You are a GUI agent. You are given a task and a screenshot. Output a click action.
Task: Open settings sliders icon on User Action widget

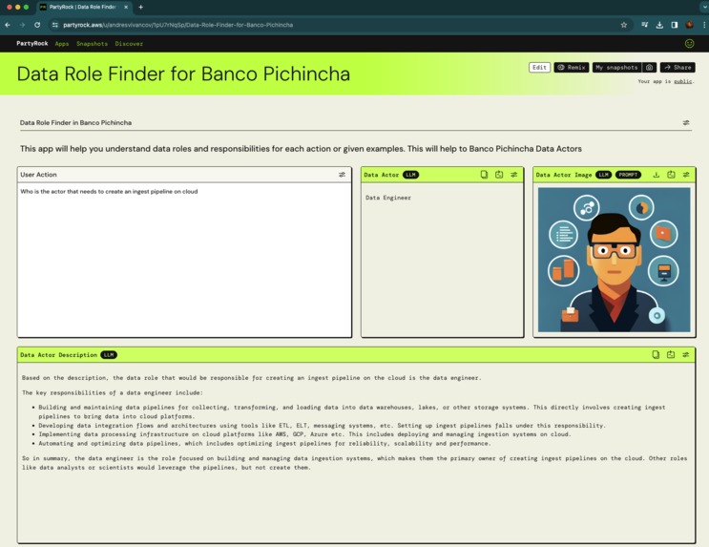point(342,175)
